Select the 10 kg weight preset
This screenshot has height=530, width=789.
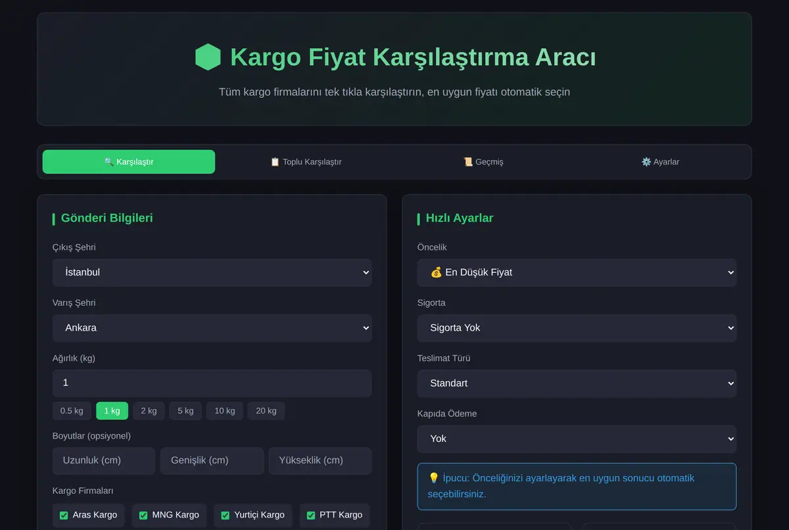tap(225, 411)
